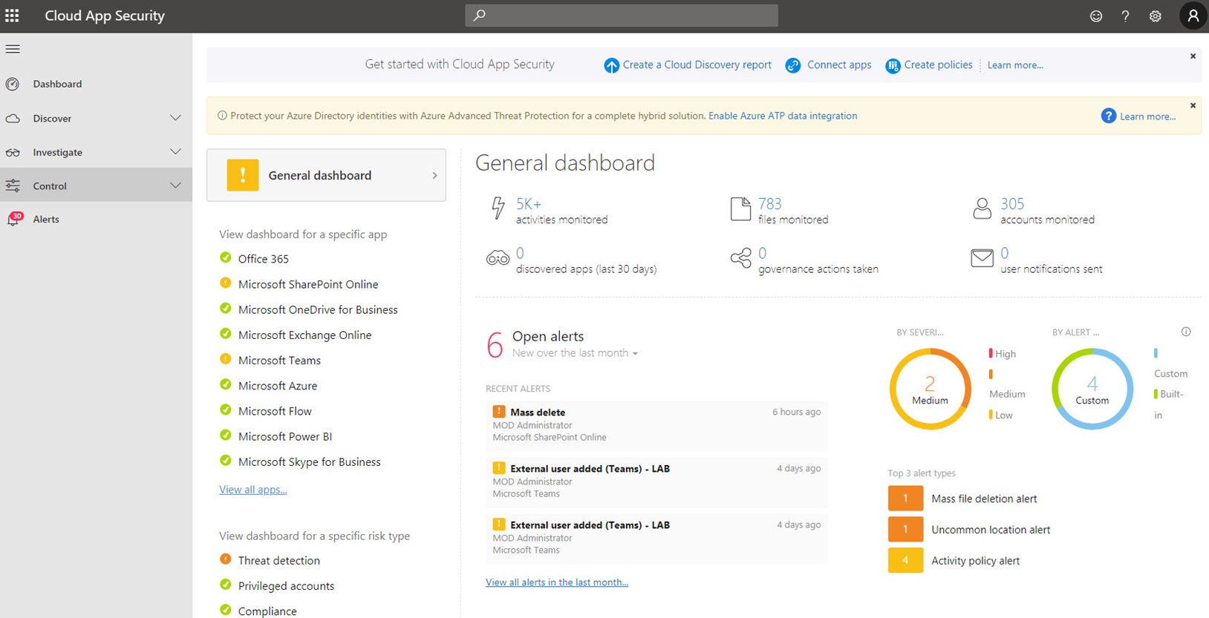
Task: Click the Investigate glasses icon
Action: [x=13, y=152]
